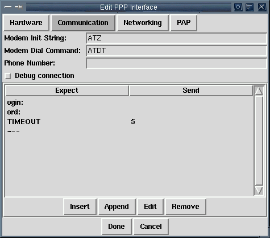The width and height of the screenshot is (270, 238).
Task: Switch to the Hardware tab
Action: (x=26, y=23)
